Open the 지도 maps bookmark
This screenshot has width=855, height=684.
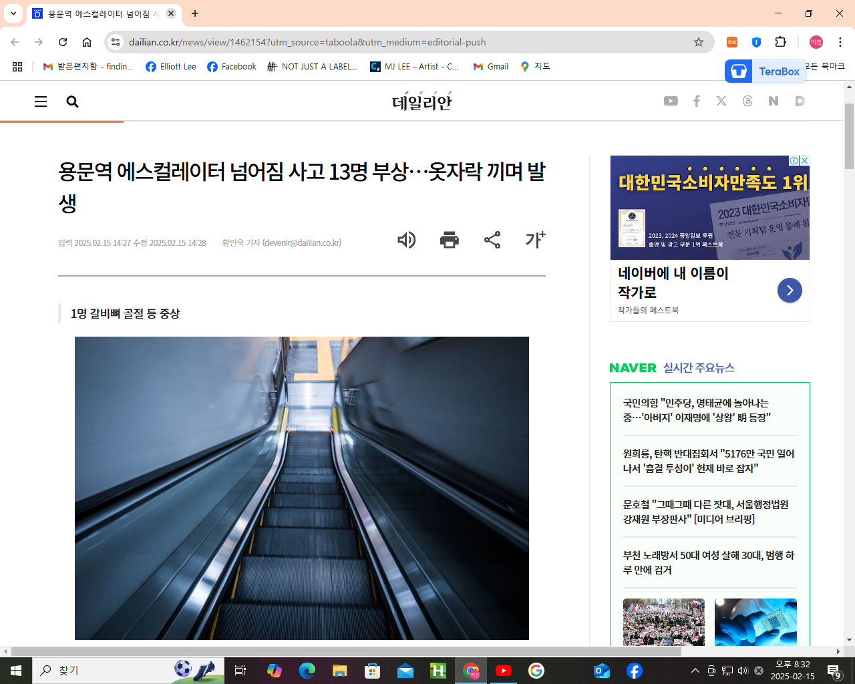(x=535, y=67)
